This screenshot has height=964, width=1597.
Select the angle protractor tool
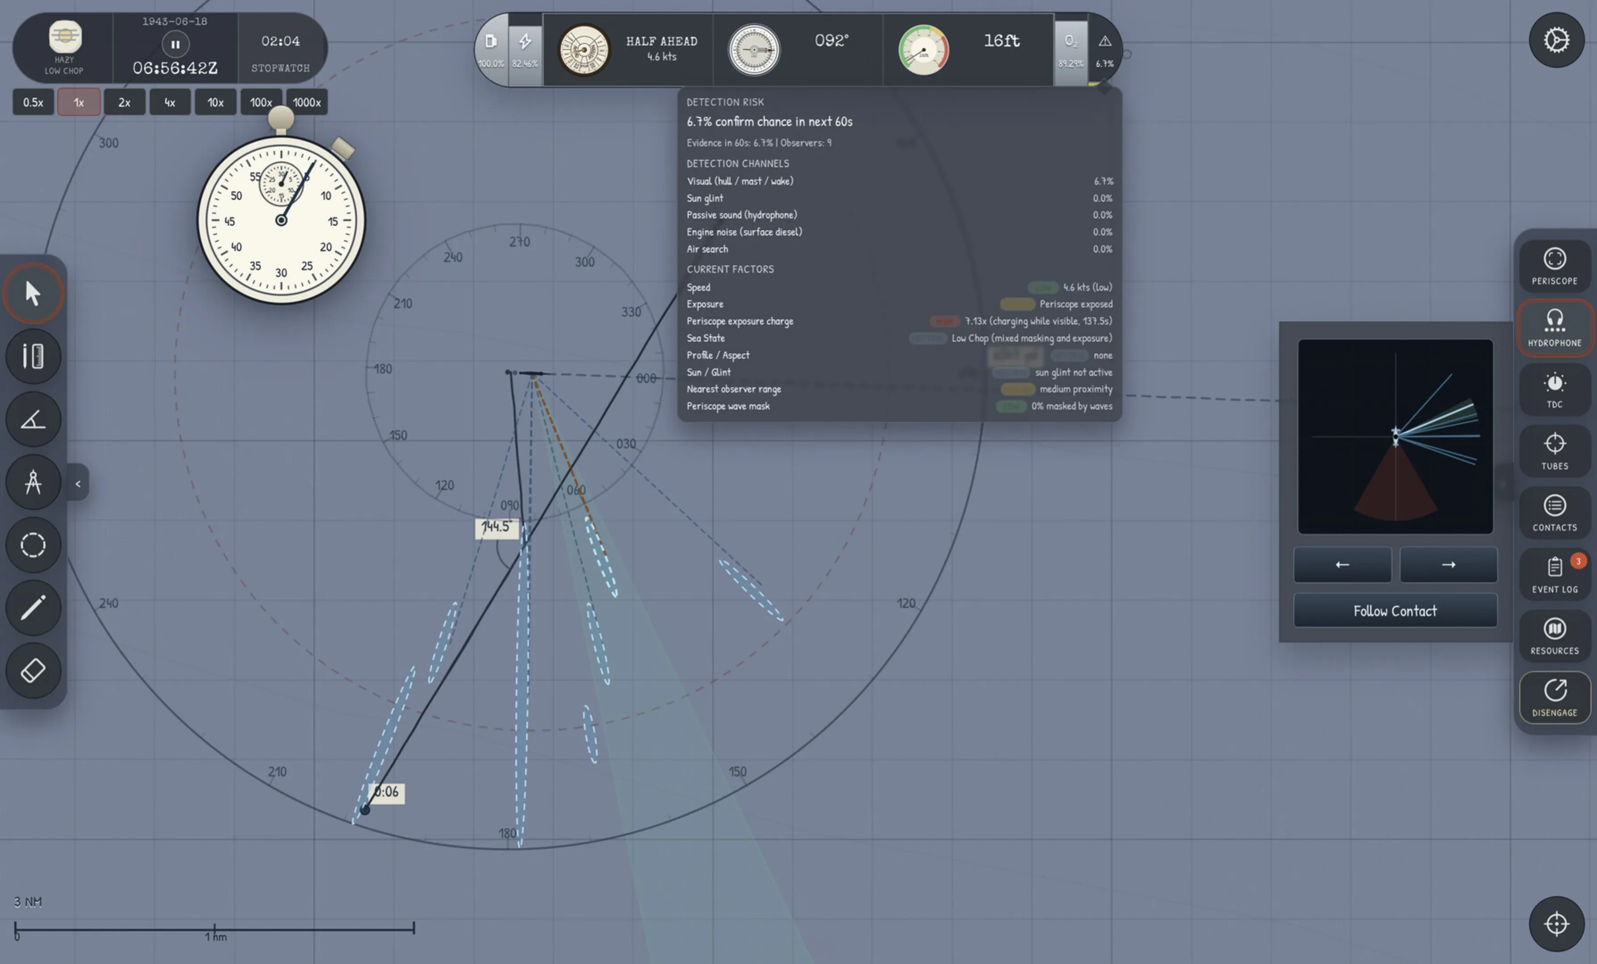[33, 419]
